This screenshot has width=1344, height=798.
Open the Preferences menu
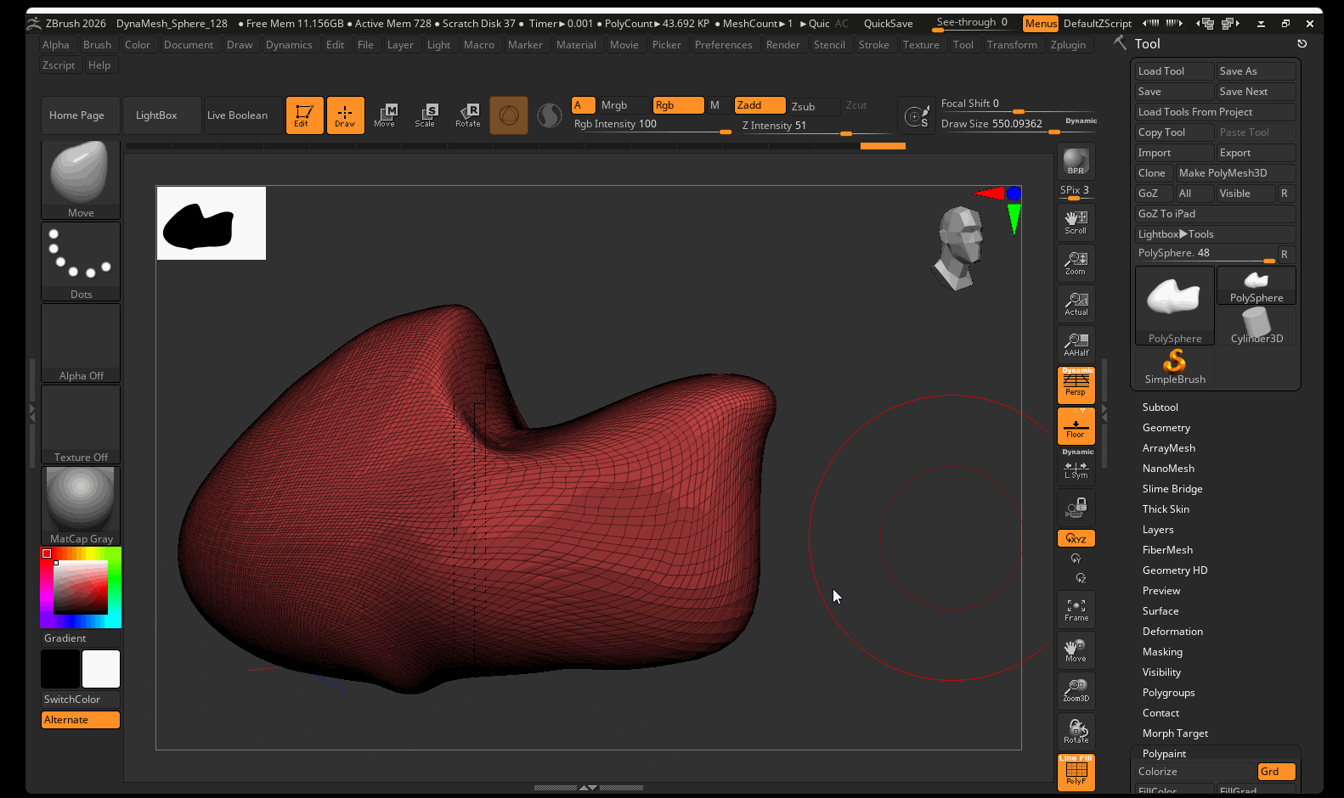coord(723,45)
